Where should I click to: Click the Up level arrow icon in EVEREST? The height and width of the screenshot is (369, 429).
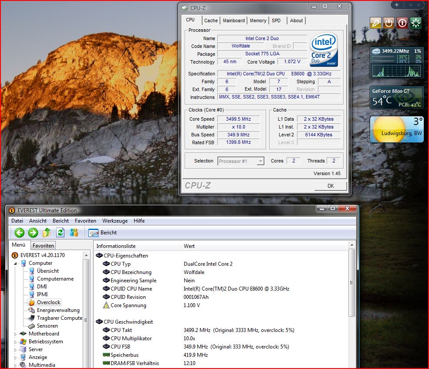click(x=47, y=233)
